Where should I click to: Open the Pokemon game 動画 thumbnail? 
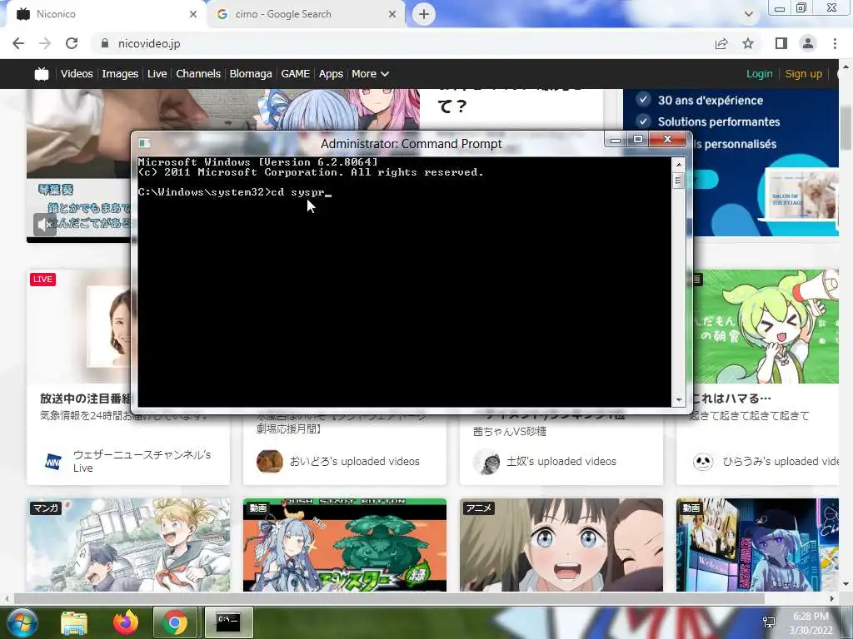click(344, 545)
